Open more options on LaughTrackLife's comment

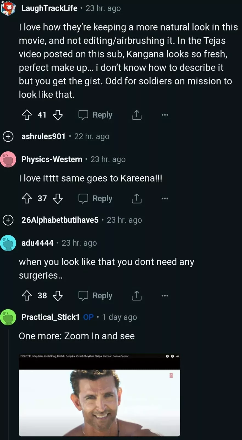165,115
